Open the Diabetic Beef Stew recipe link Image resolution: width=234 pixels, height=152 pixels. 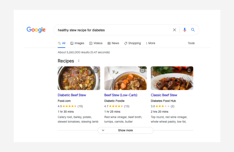pos(72,95)
